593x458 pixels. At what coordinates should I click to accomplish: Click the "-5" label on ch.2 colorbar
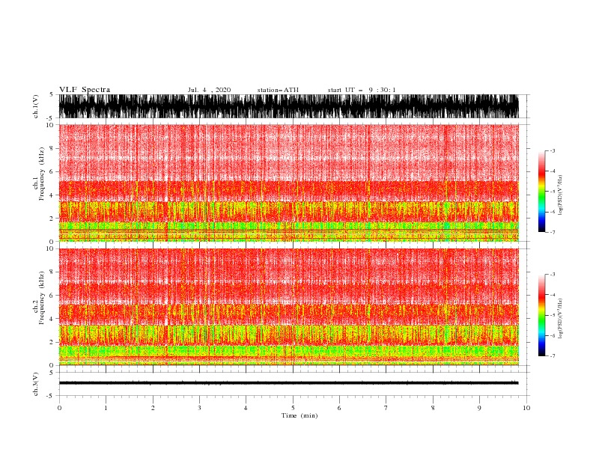point(553,315)
